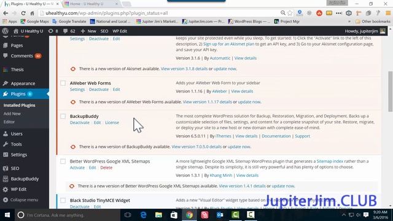This screenshot has height=221, width=393.
Task: Update BackupBuddy via update now link
Action: coord(239,147)
